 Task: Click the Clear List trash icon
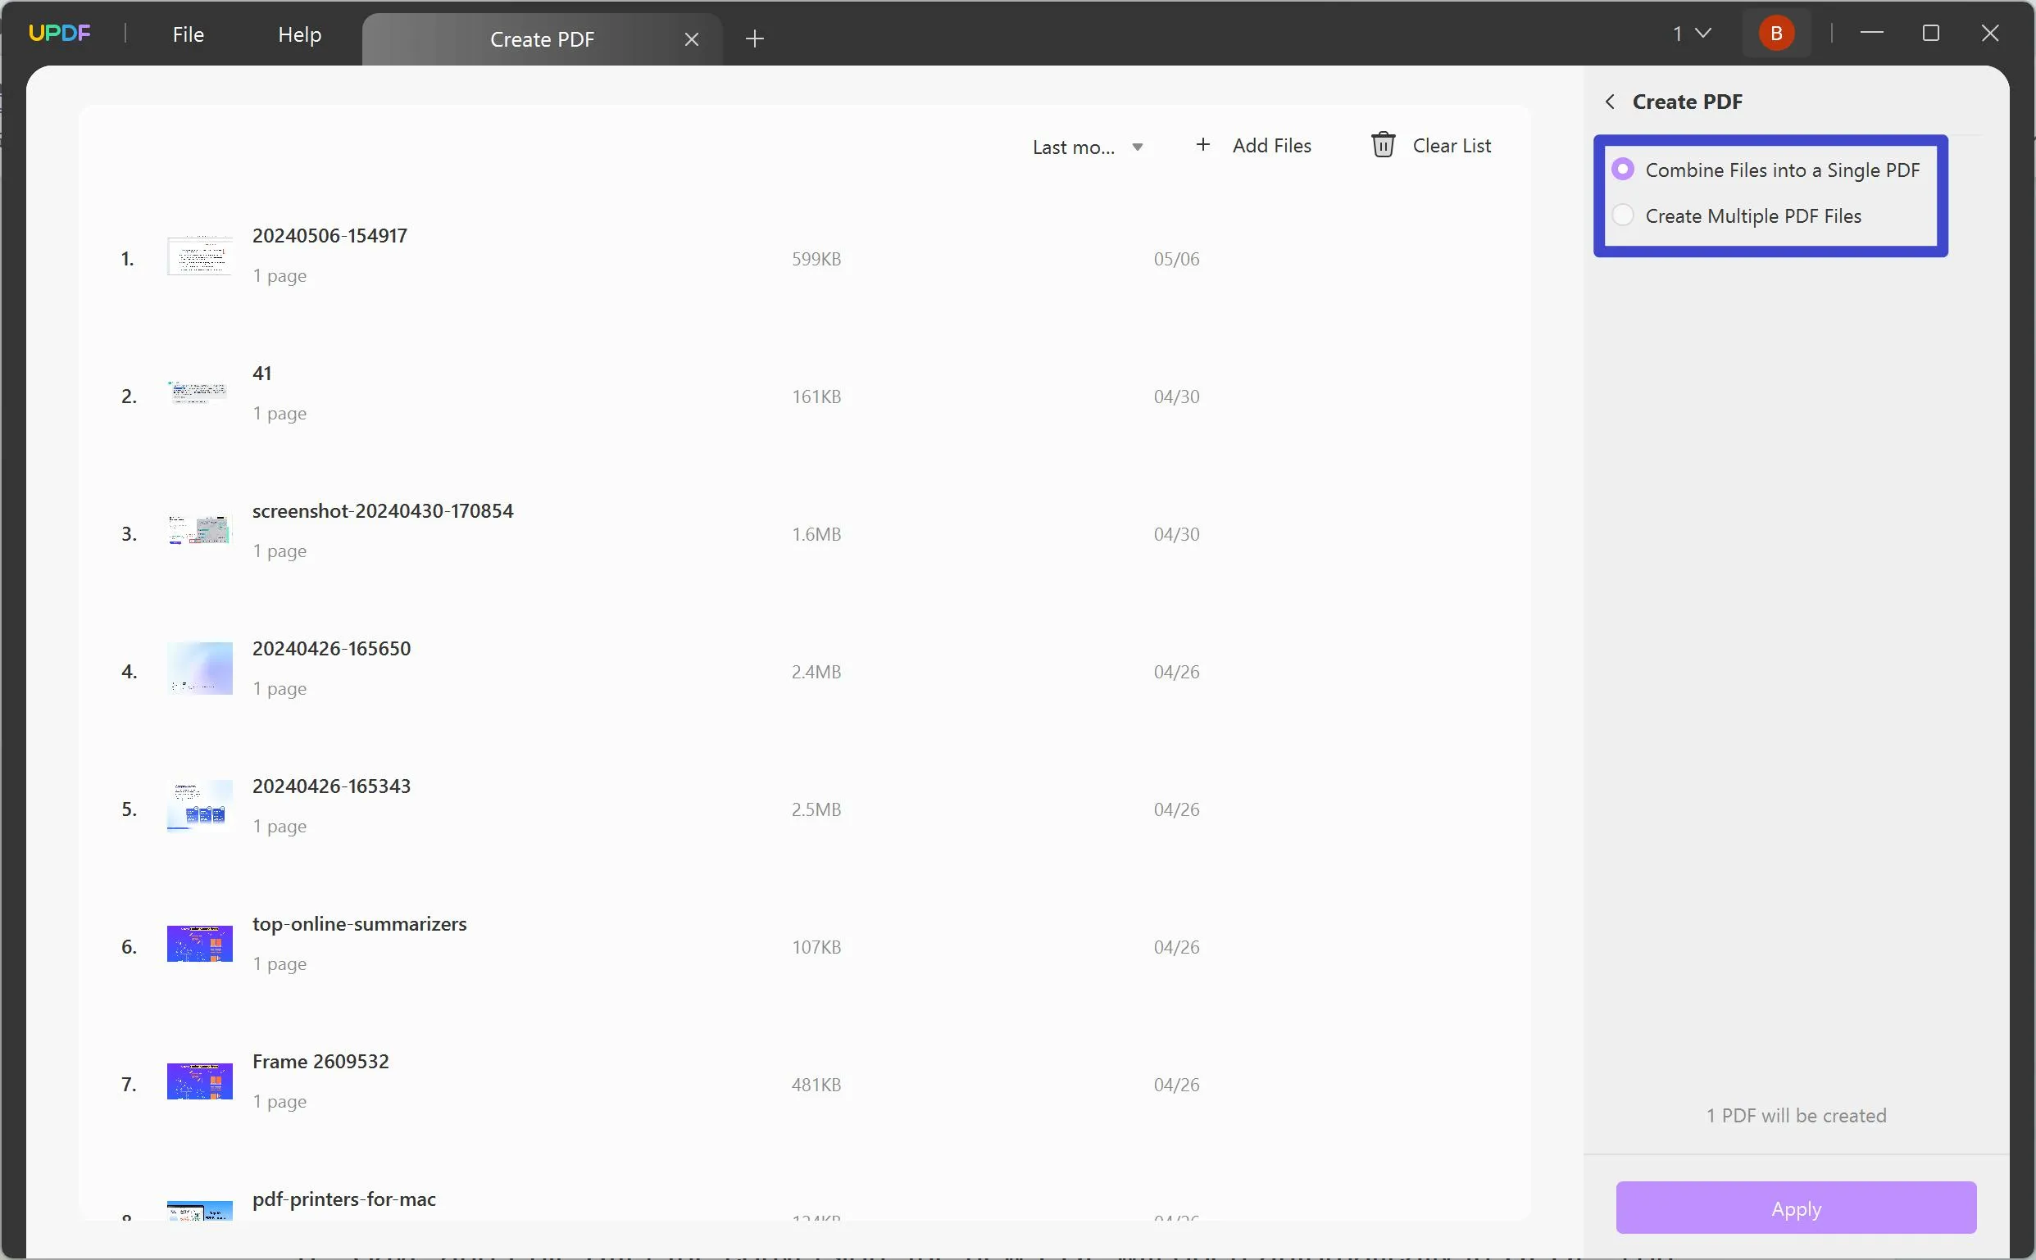(x=1382, y=145)
